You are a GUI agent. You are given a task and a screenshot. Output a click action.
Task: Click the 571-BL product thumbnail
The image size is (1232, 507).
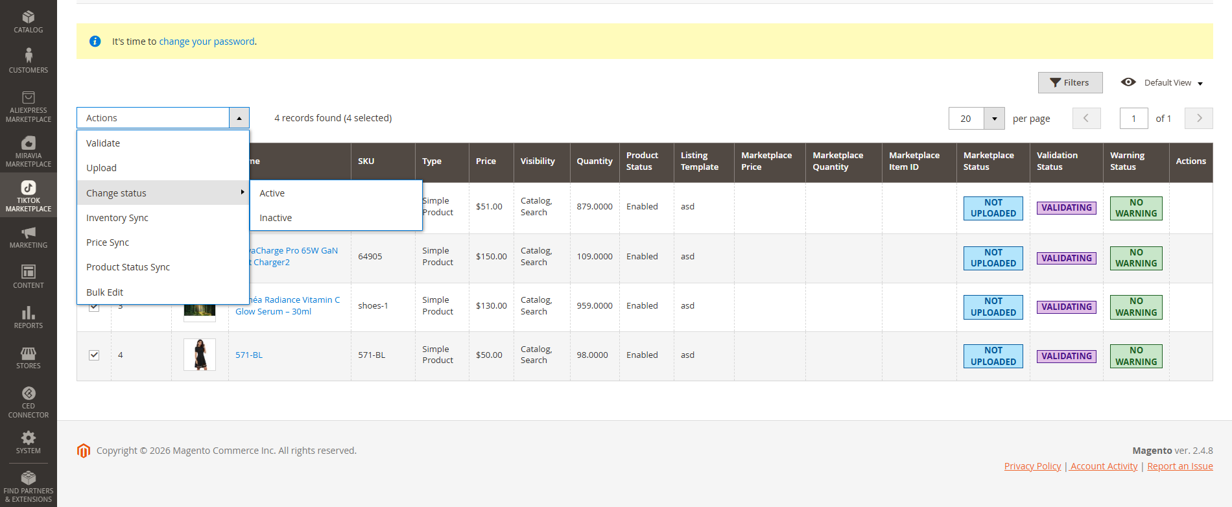coord(200,355)
